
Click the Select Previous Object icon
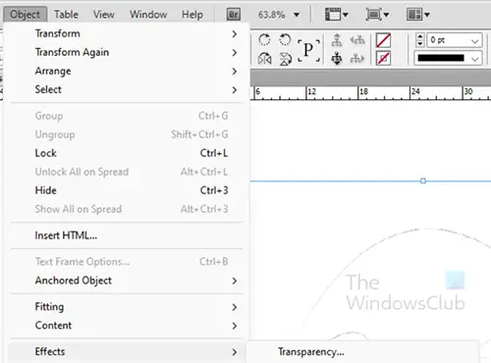point(357,40)
